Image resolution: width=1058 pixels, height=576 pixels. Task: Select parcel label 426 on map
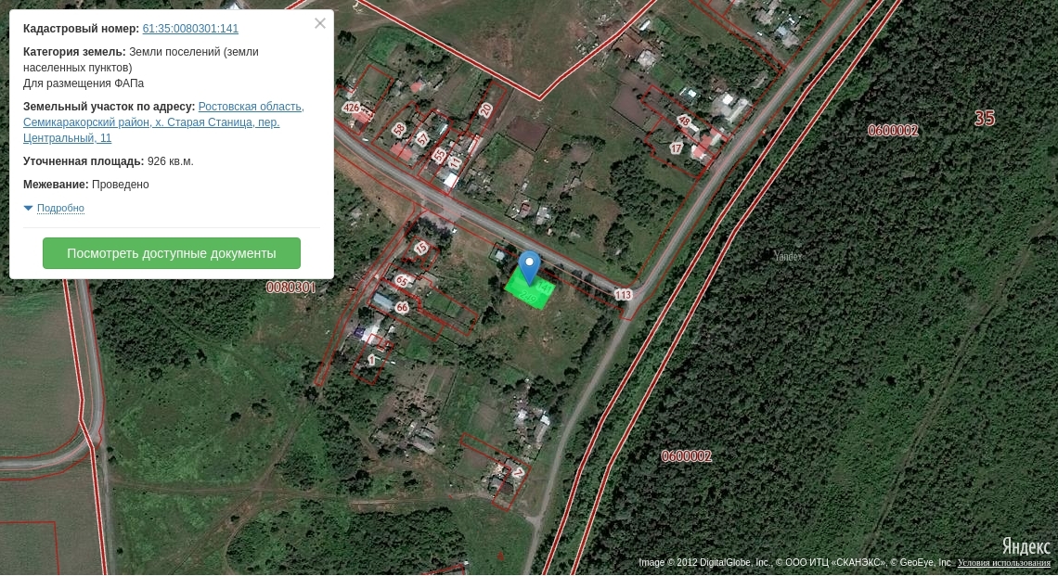pyautogui.click(x=351, y=108)
